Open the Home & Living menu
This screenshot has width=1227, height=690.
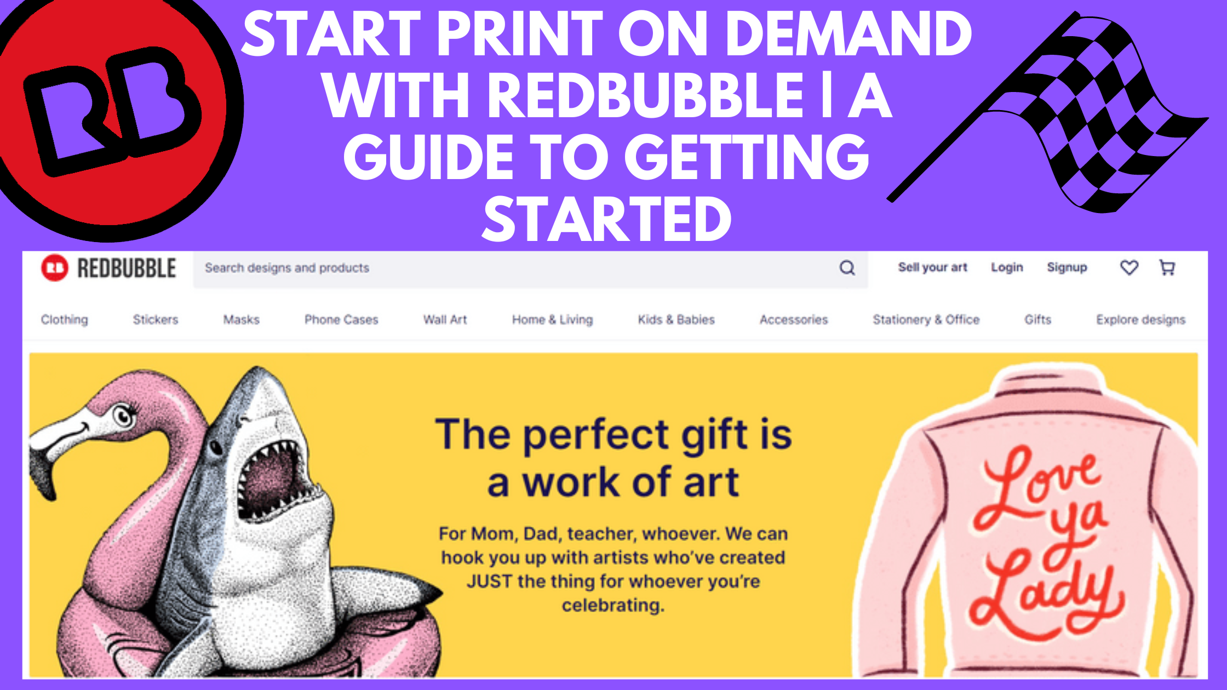[552, 320]
